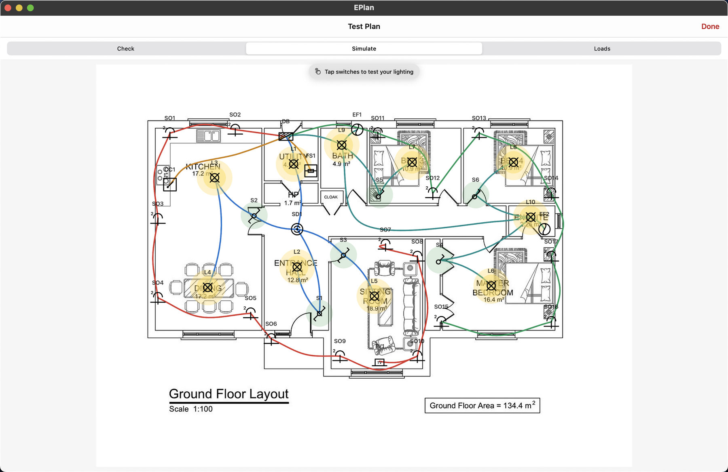Click dining light L4 symbol
728x472 pixels.
click(x=208, y=287)
